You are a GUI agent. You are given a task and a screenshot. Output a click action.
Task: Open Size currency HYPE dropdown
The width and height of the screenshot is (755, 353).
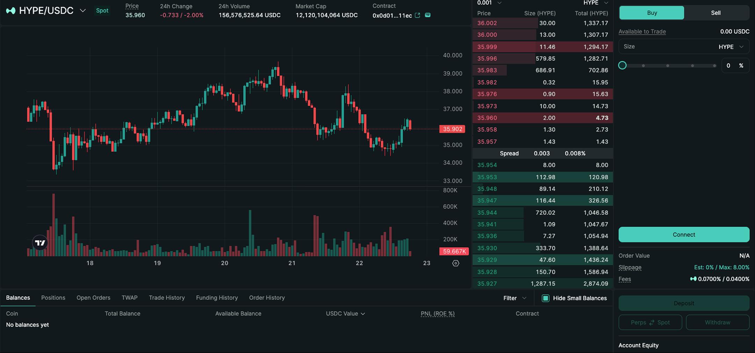[x=731, y=47]
